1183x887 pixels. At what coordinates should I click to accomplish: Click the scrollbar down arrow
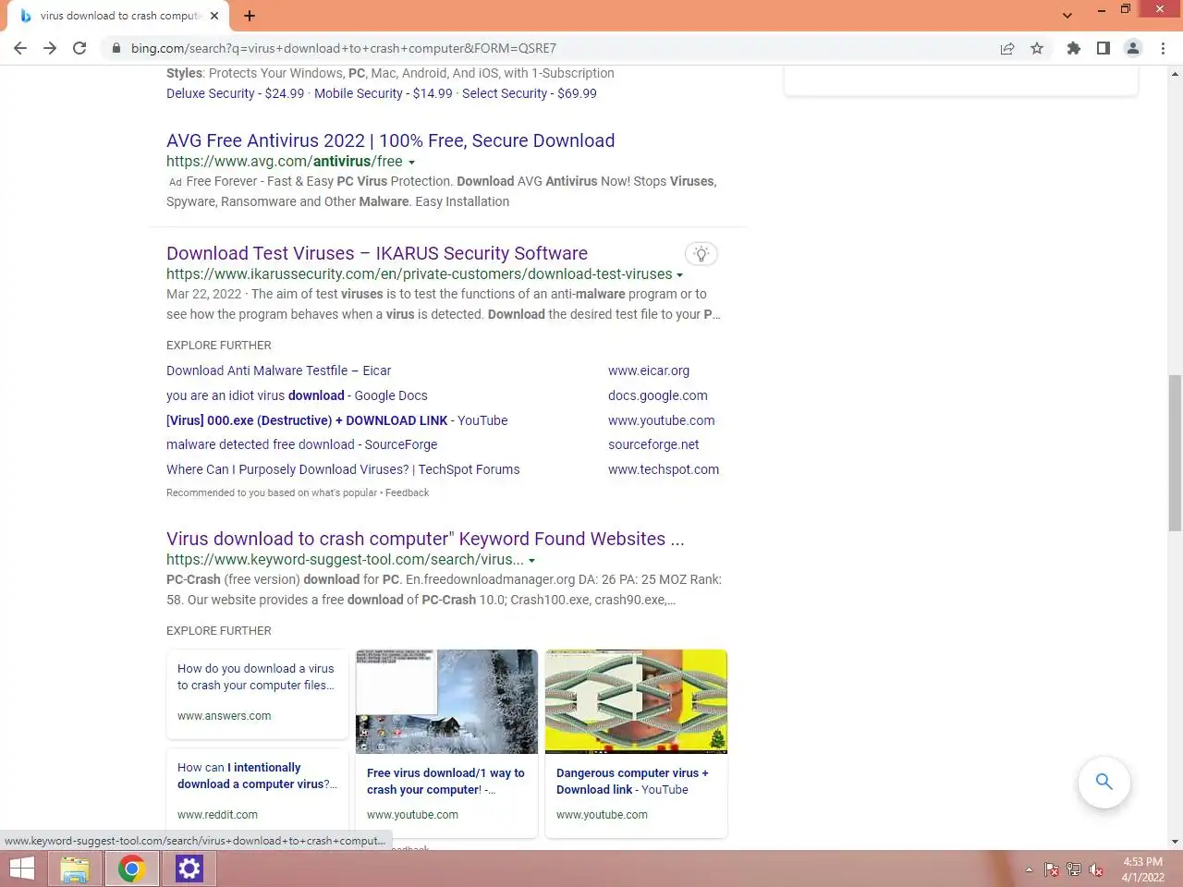tap(1175, 842)
